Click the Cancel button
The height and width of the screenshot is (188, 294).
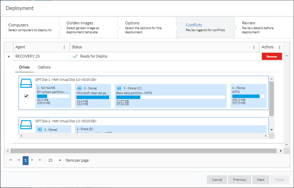(217, 179)
